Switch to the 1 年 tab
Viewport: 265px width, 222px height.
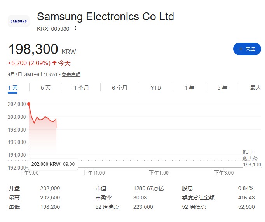(189, 88)
